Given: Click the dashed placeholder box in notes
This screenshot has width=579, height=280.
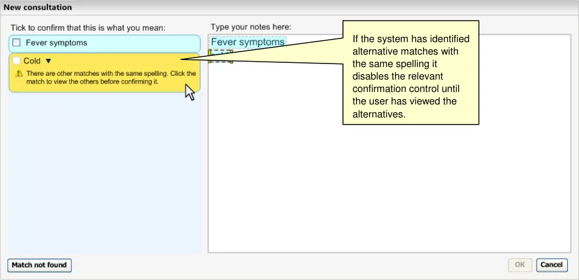Looking at the screenshot, I should [221, 56].
